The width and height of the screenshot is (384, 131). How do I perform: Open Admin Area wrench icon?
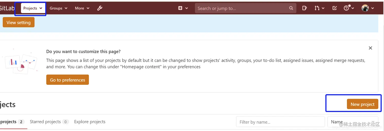point(100,8)
